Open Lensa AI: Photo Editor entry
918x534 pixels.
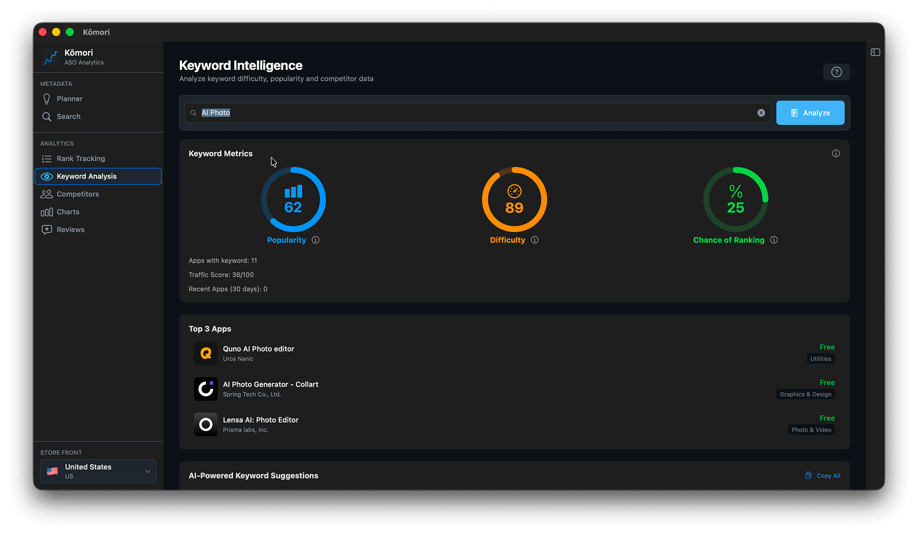point(260,420)
